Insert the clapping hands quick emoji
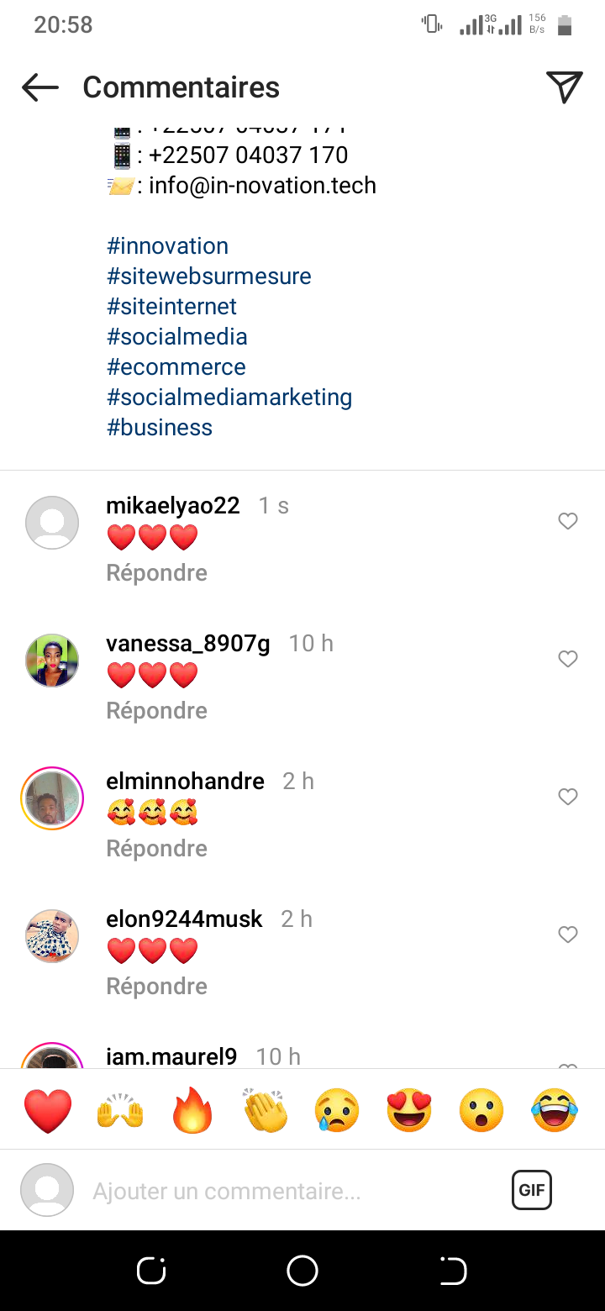 click(266, 1110)
